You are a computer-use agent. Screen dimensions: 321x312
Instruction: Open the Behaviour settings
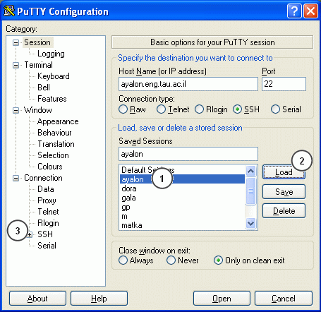point(54,133)
